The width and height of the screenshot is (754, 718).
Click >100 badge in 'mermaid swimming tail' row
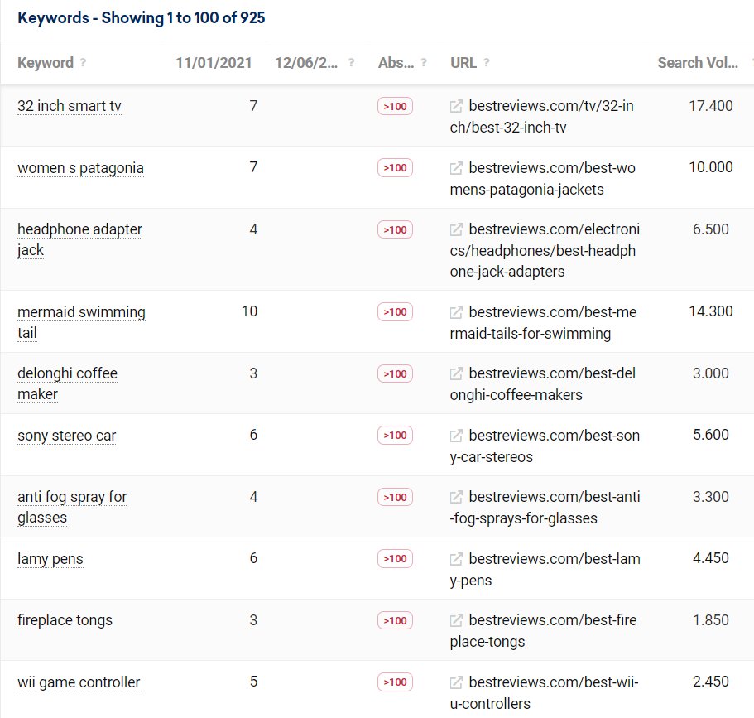point(396,312)
